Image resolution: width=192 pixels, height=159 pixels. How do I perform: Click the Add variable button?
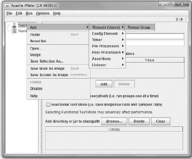click(104, 84)
